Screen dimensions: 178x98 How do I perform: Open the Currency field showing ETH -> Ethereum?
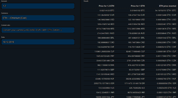(38, 18)
